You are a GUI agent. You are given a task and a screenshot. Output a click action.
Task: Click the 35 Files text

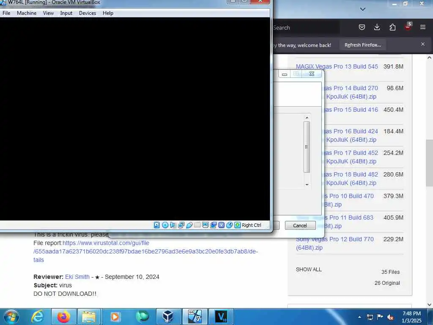pos(390,272)
